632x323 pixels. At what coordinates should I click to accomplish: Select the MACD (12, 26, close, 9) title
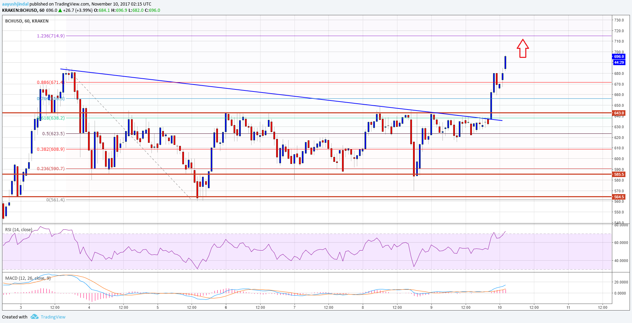click(x=28, y=278)
